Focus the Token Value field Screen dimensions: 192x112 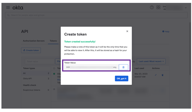[91, 67]
